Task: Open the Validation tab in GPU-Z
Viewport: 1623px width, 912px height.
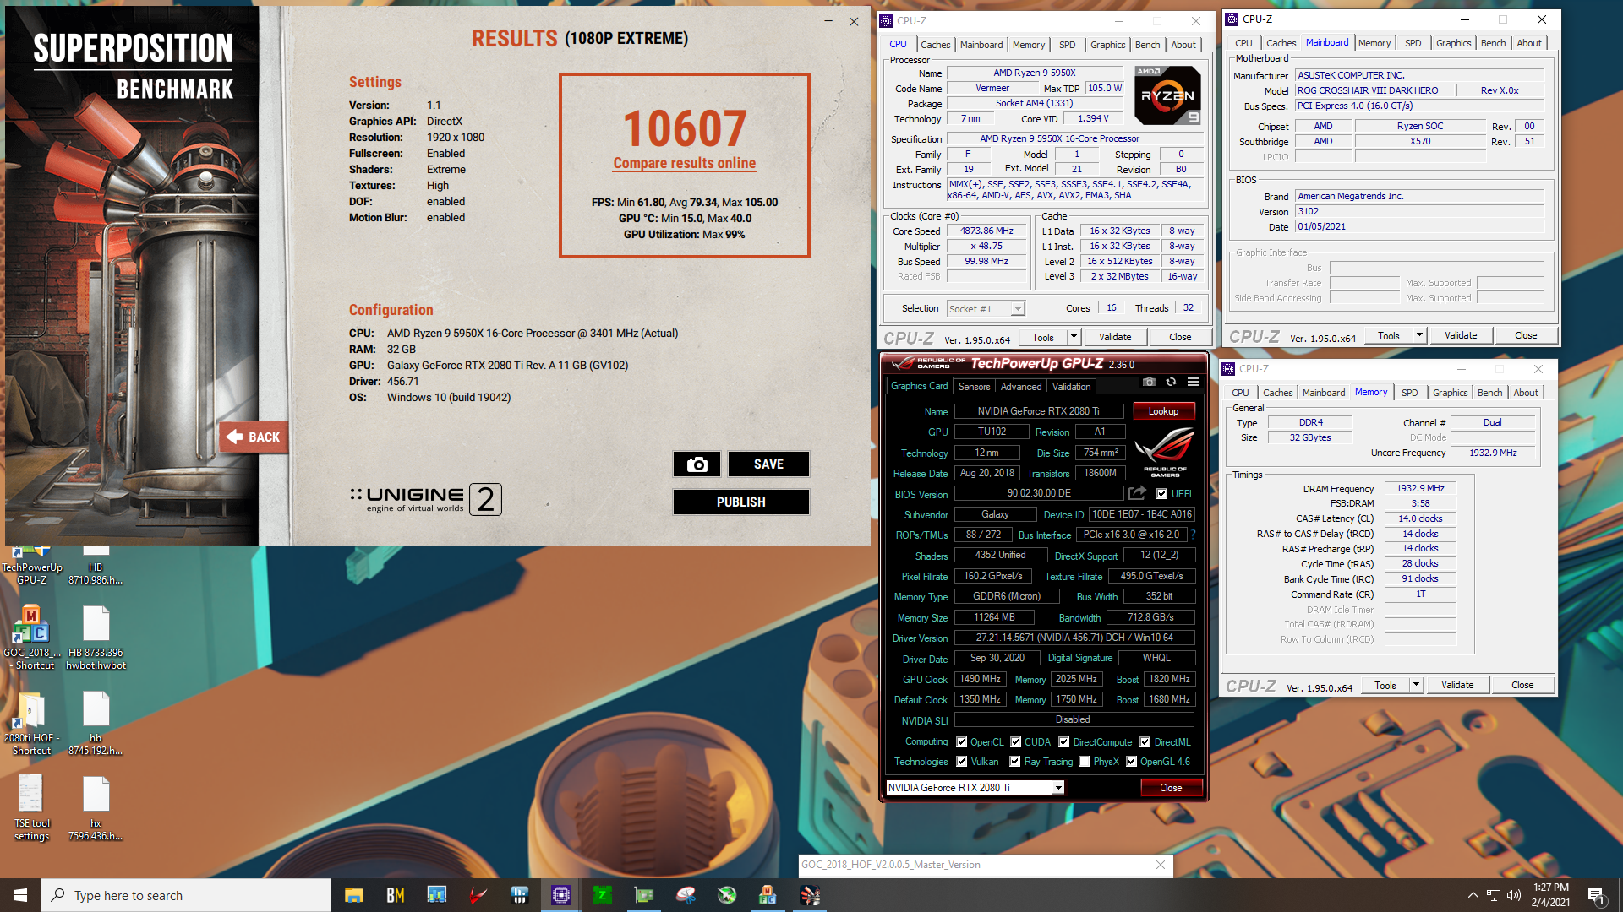Action: tap(1071, 387)
